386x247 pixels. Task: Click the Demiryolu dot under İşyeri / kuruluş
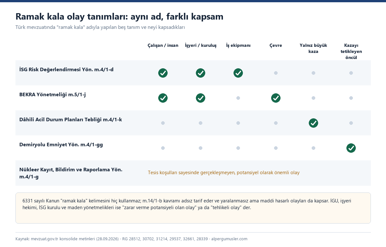point(200,148)
